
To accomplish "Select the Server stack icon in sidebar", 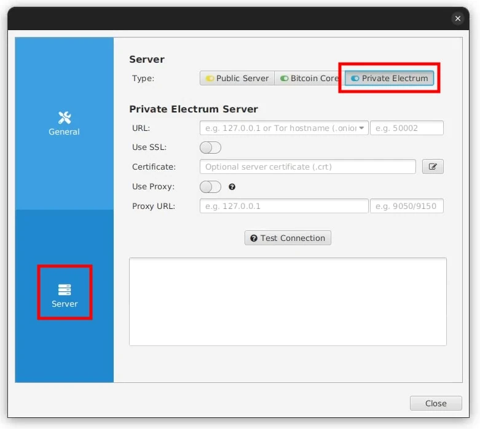I will pyautogui.click(x=65, y=289).
